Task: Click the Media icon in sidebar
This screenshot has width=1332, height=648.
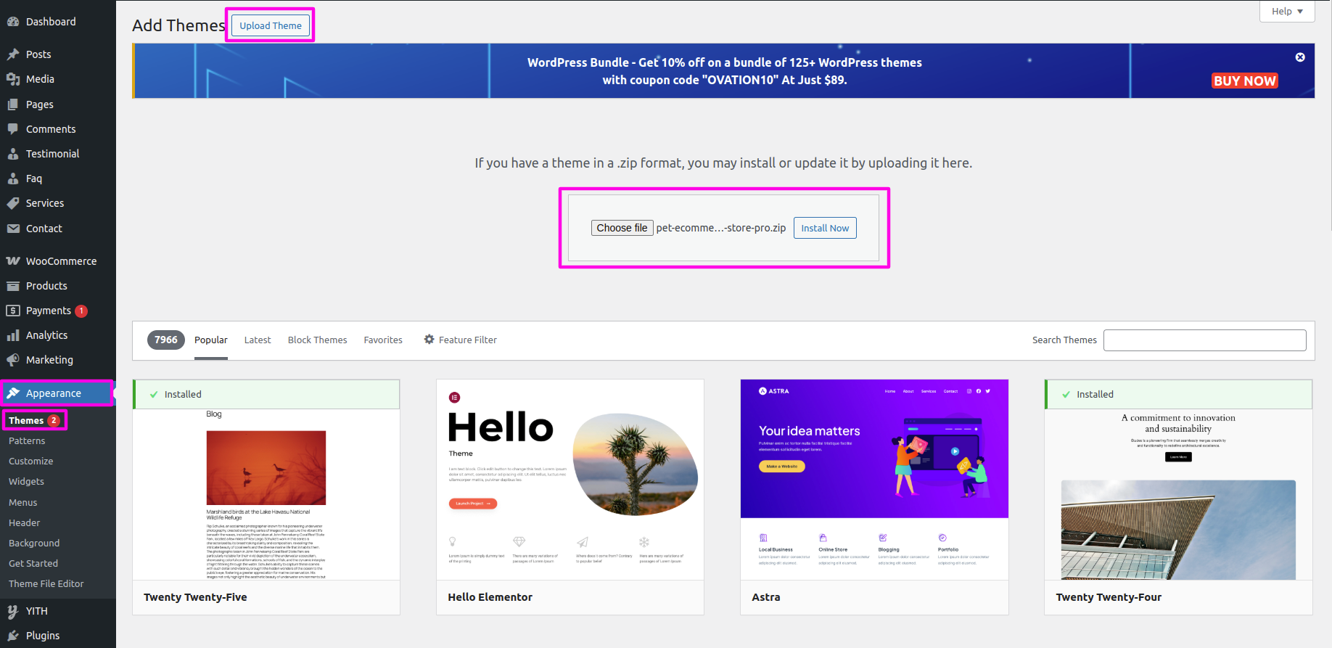Action: pyautogui.click(x=13, y=79)
